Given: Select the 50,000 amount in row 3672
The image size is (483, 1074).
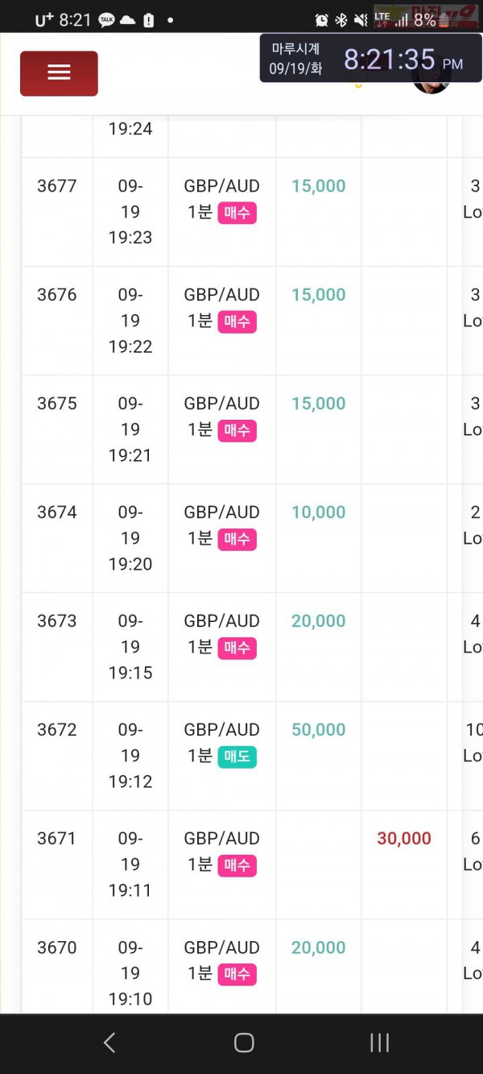Looking at the screenshot, I should pos(319,730).
